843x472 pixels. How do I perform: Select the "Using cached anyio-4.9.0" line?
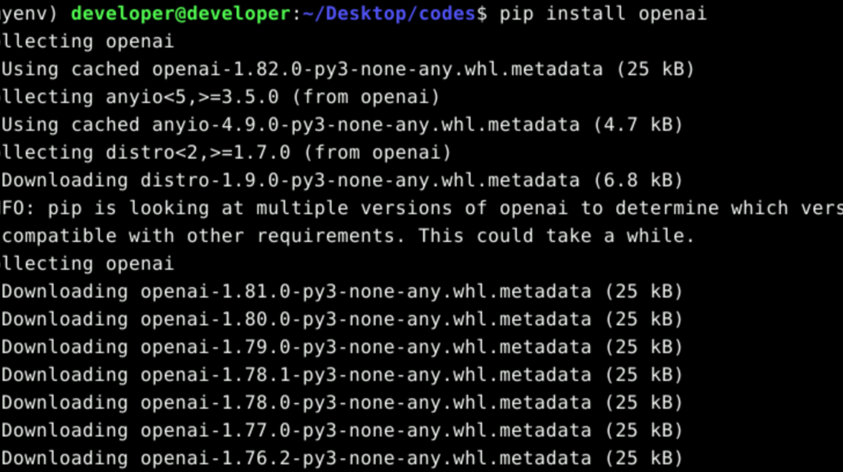click(342, 125)
